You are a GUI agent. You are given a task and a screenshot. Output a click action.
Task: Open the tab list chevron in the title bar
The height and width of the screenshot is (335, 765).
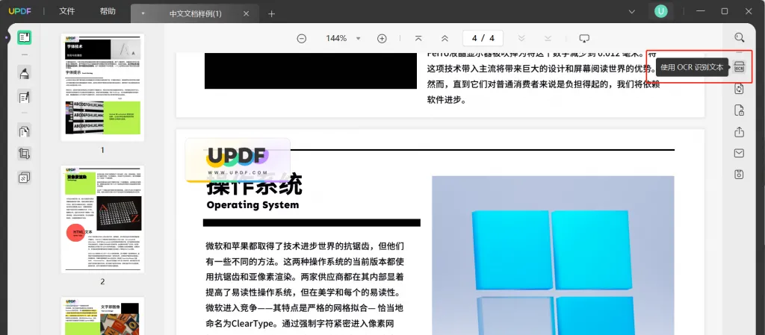(x=632, y=12)
